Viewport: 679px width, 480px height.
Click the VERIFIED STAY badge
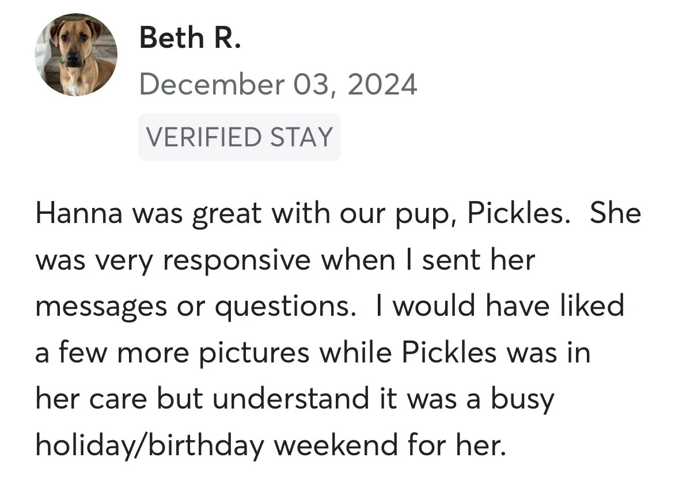pos(240,137)
